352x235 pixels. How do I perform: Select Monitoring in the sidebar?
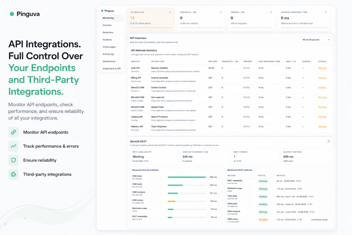(112, 18)
